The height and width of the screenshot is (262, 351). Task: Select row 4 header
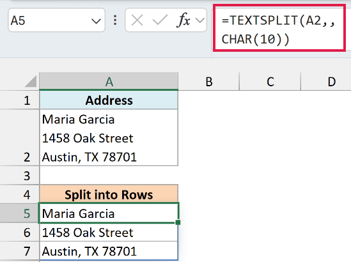(x=20, y=194)
